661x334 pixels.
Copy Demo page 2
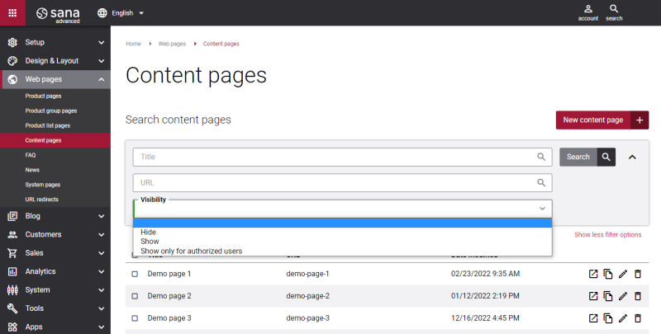(608, 296)
